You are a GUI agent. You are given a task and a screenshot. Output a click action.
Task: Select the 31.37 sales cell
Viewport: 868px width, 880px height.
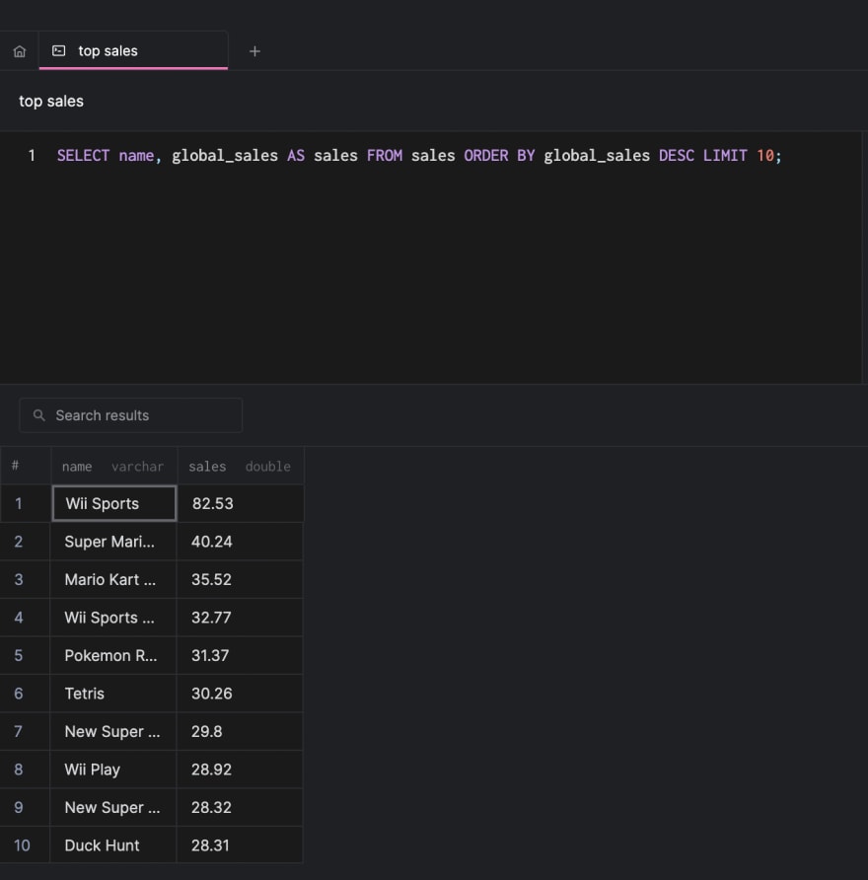point(240,655)
